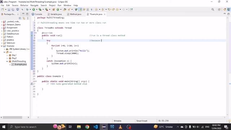
Task: Open the Source menu
Action: pyautogui.click(x=15, y=5)
